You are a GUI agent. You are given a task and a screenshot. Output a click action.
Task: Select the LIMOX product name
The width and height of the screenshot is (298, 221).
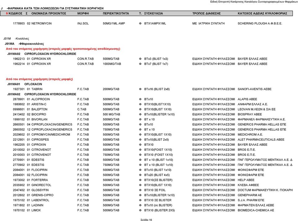click(36, 210)
